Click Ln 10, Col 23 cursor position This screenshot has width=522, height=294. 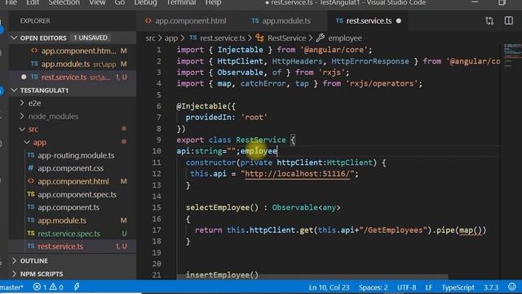pyautogui.click(x=329, y=287)
